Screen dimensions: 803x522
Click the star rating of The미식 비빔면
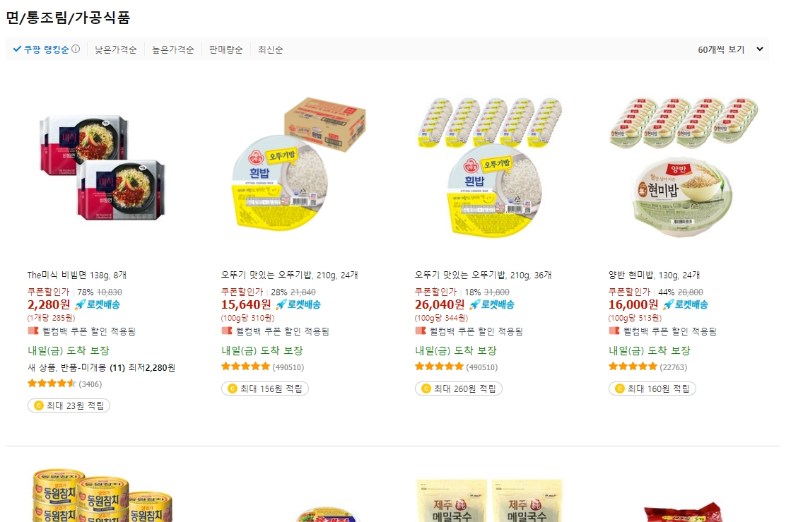pos(52,384)
